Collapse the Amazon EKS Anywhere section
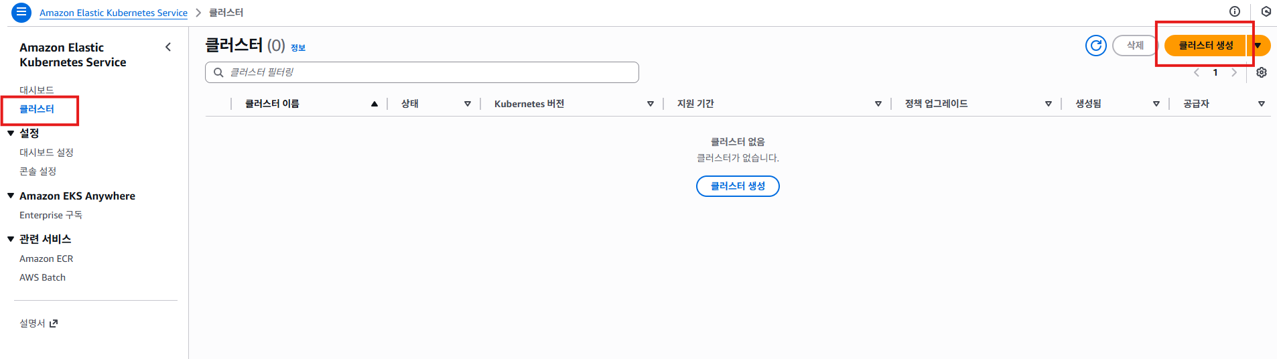This screenshot has height=359, width=1277. pos(11,196)
